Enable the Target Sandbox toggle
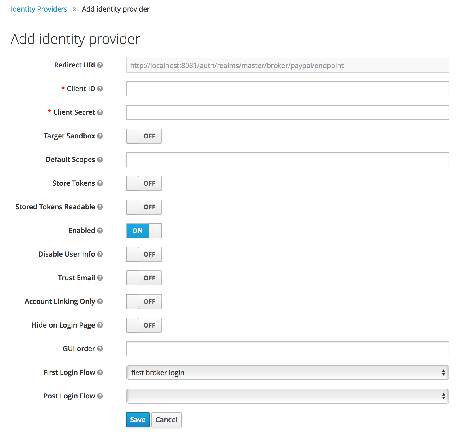Screen dimensions: 470x440 144,136
